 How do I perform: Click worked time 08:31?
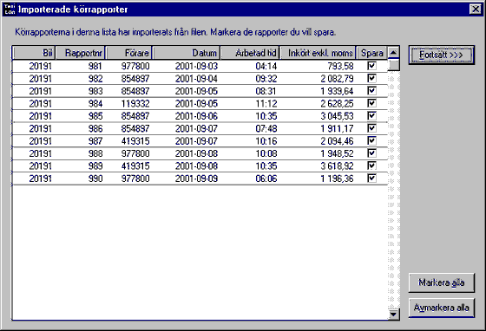click(x=266, y=91)
